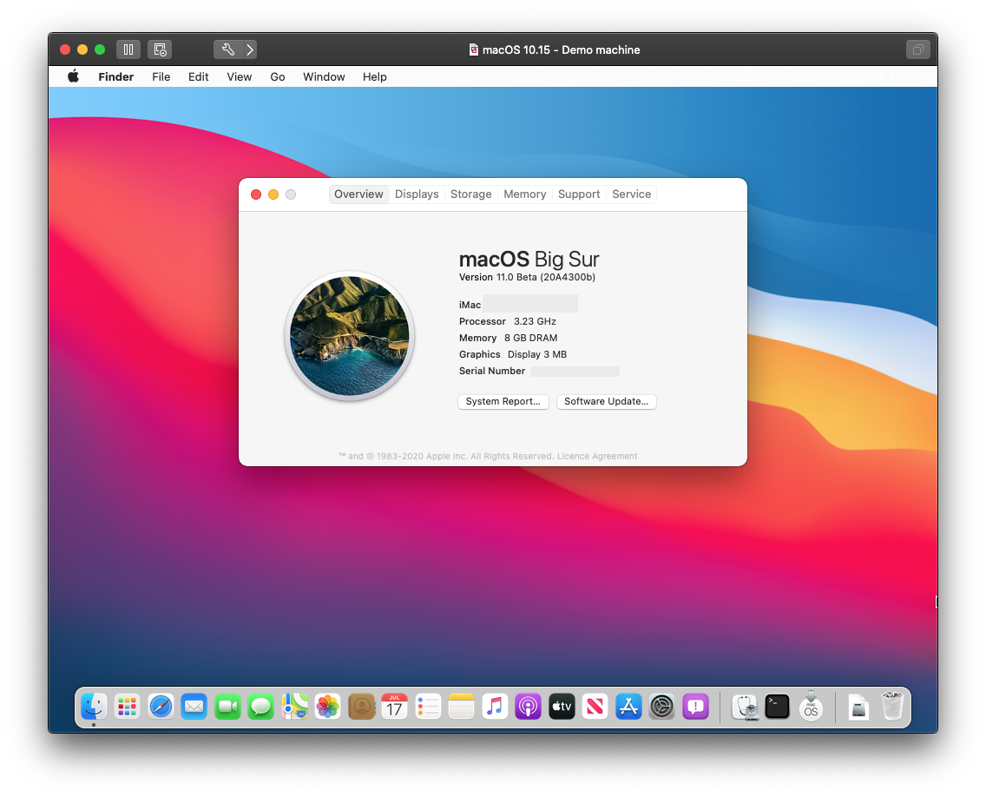Click the Graphics Display 3 MB text
This screenshot has height=797, width=986.
[x=512, y=354]
